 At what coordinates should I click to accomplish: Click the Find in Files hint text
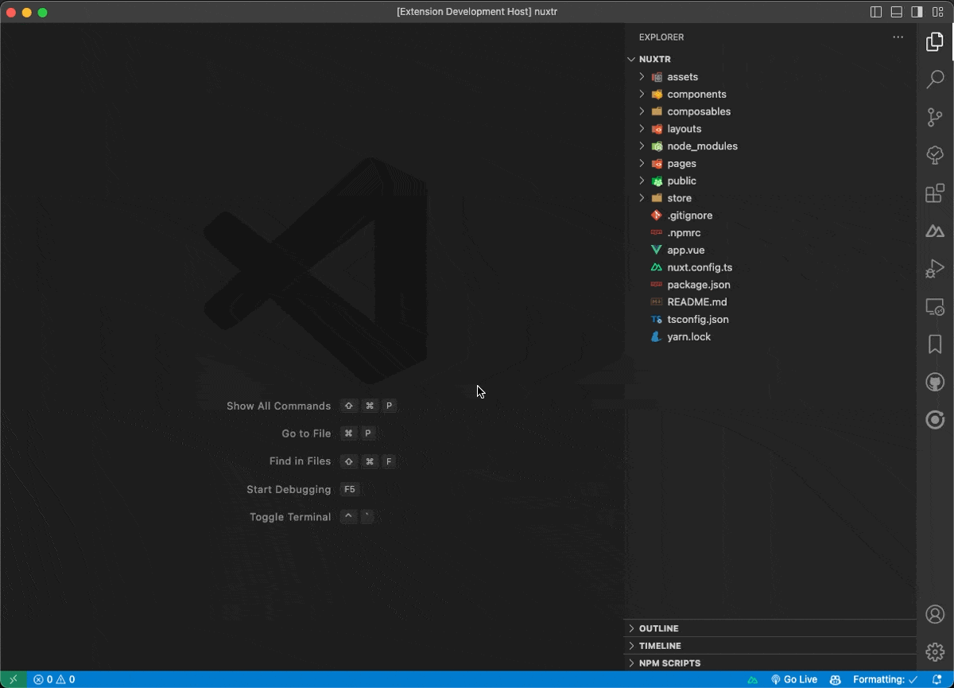(300, 461)
